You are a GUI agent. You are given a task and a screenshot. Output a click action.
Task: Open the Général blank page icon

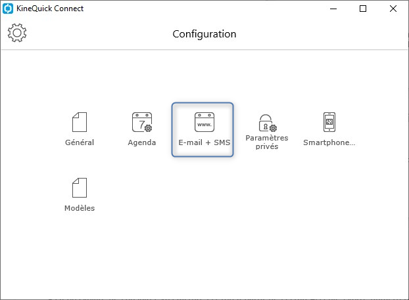click(80, 122)
